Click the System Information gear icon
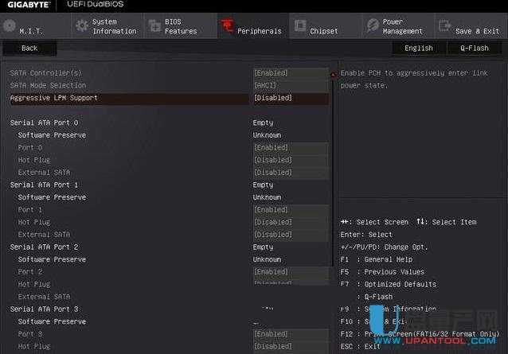Screen dimensions: 508x354 [x=81, y=25]
